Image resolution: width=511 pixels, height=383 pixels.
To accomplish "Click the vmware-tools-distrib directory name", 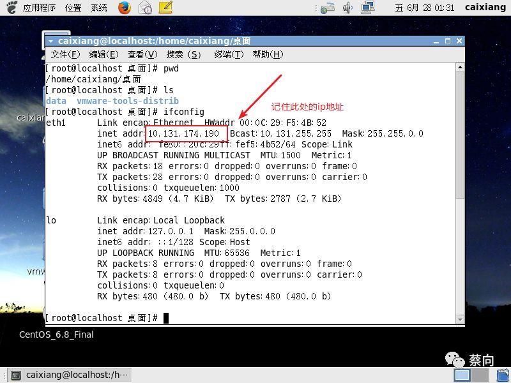I will 128,101.
